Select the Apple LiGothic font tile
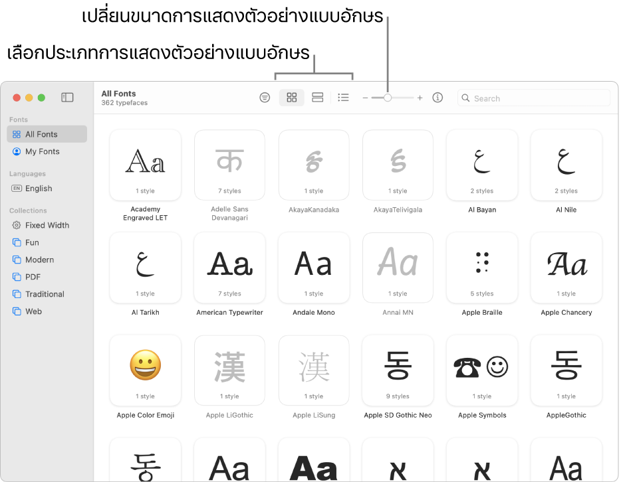This screenshot has height=482, width=621. 229,370
